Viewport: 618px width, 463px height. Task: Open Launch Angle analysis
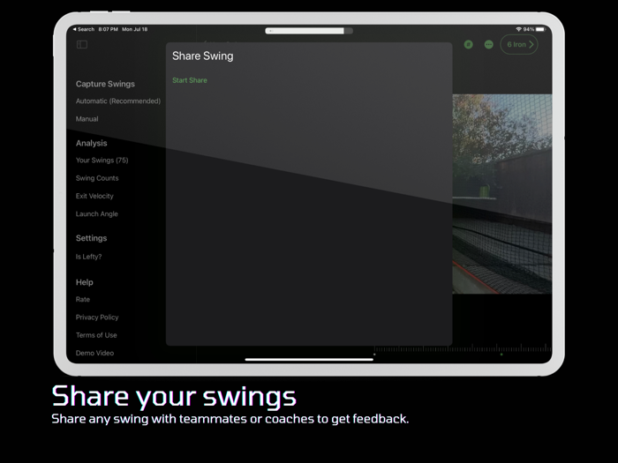97,213
